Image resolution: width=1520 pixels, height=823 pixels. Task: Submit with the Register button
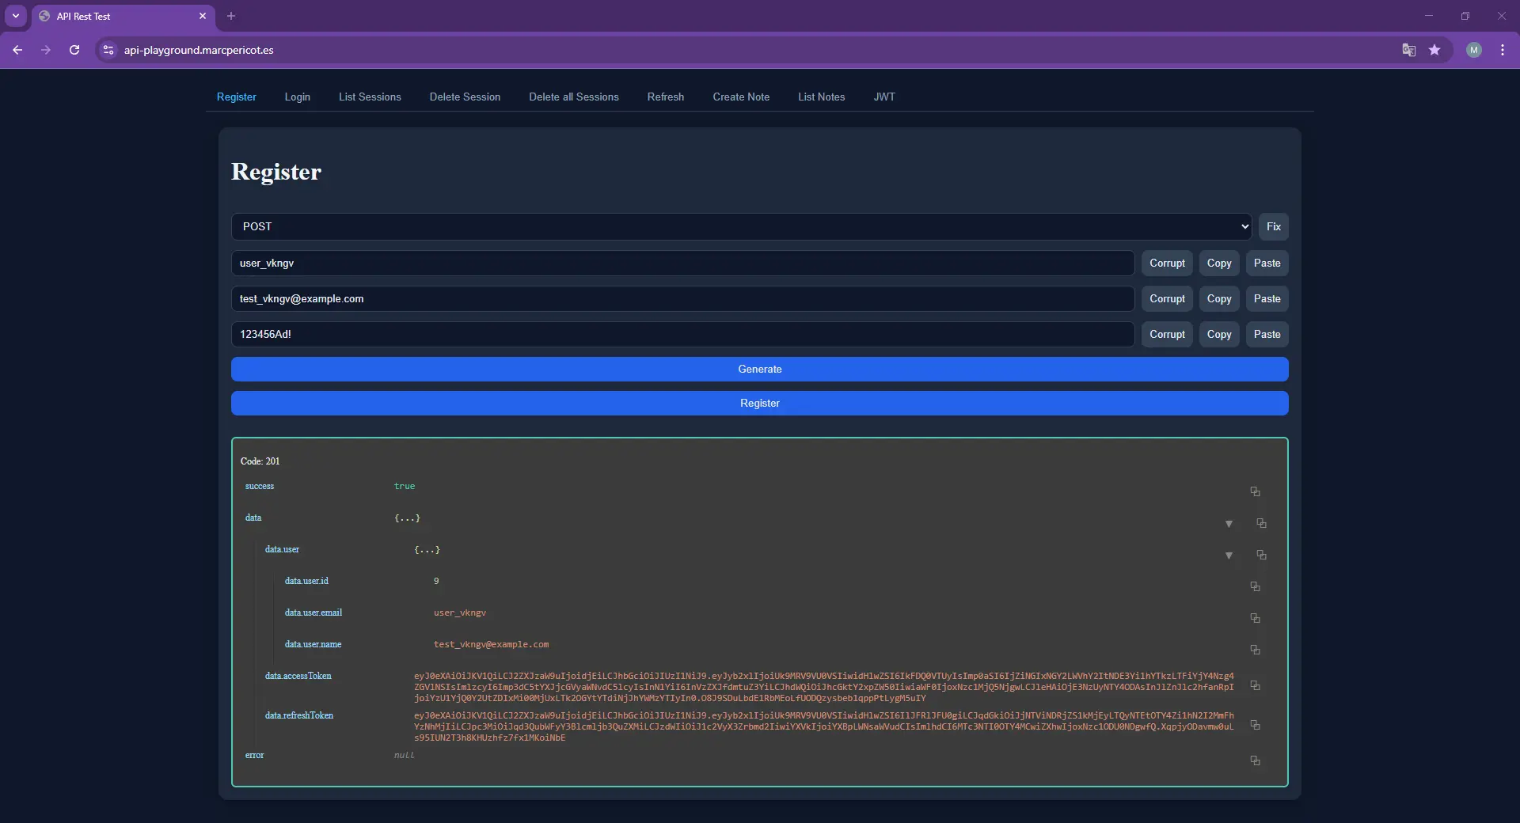point(759,403)
